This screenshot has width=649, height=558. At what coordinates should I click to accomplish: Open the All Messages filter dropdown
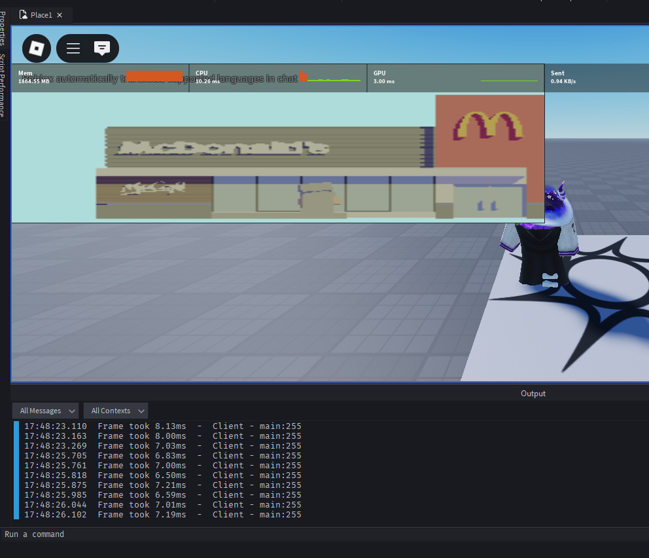point(46,411)
